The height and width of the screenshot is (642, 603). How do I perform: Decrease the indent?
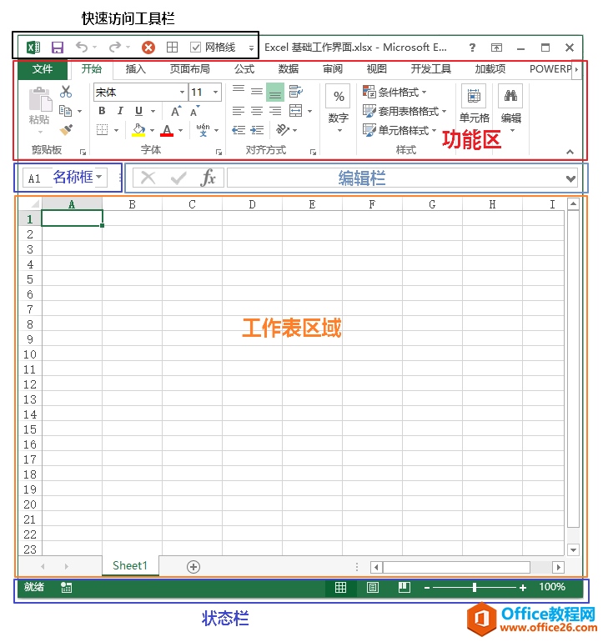(x=239, y=130)
